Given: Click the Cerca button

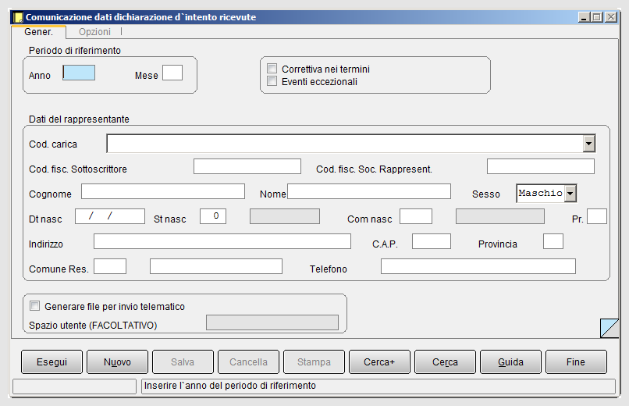Looking at the screenshot, I should point(445,361).
